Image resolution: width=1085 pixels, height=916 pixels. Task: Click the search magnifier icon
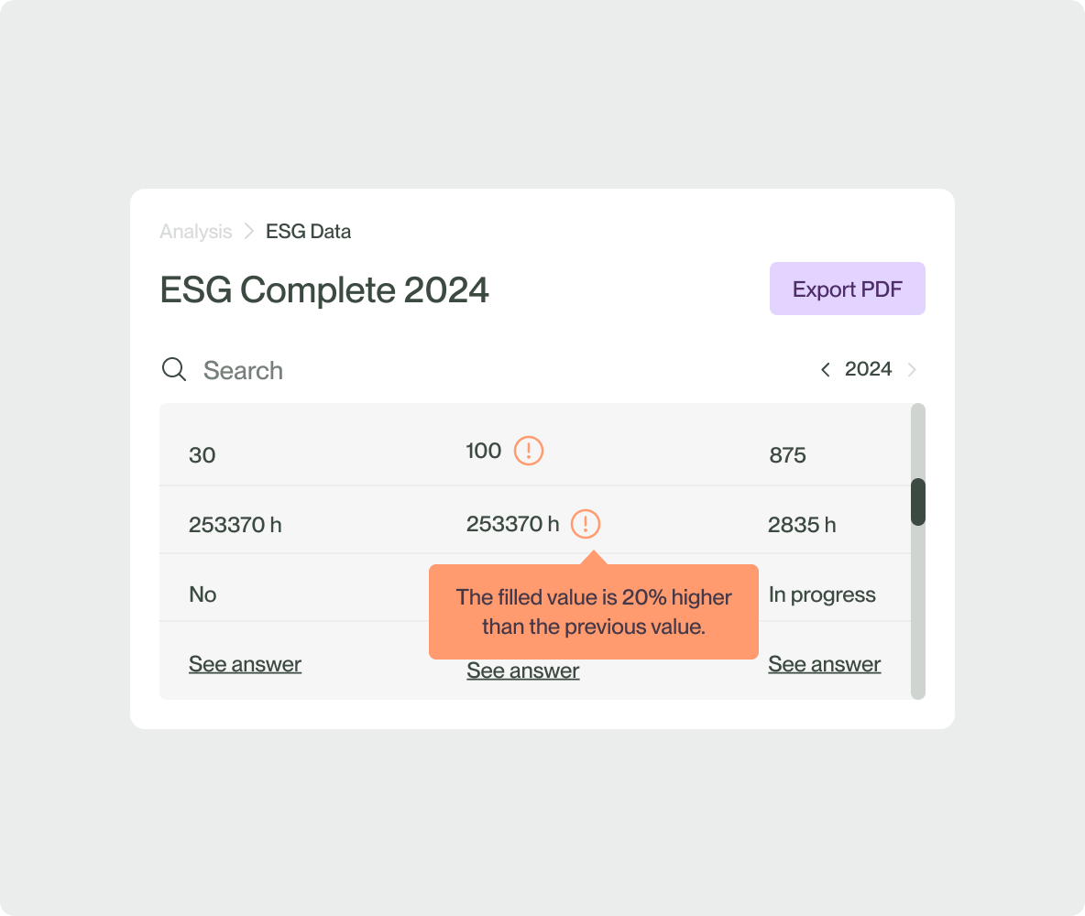174,369
